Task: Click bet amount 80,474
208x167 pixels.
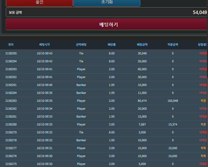Action: click(x=142, y=101)
